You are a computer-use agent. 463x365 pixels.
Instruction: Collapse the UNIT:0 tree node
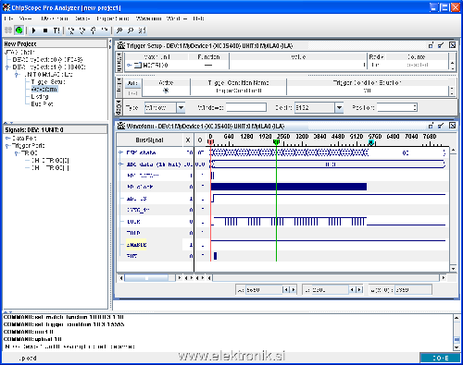point(18,75)
